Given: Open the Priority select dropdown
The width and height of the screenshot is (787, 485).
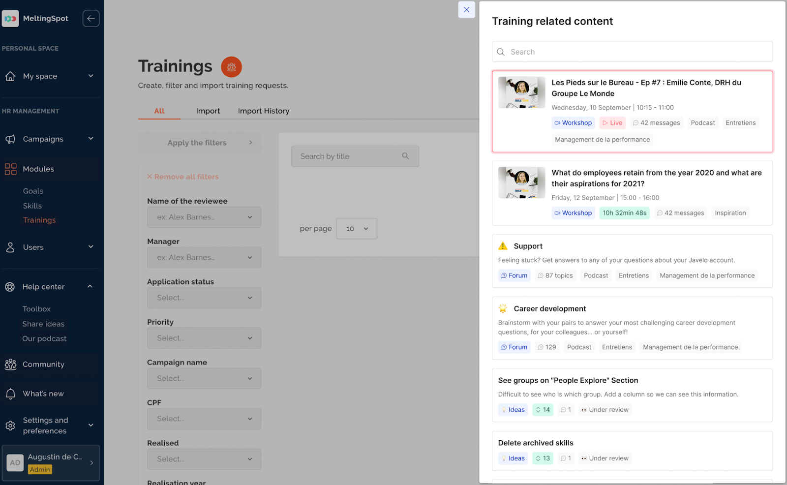Looking at the screenshot, I should [204, 338].
